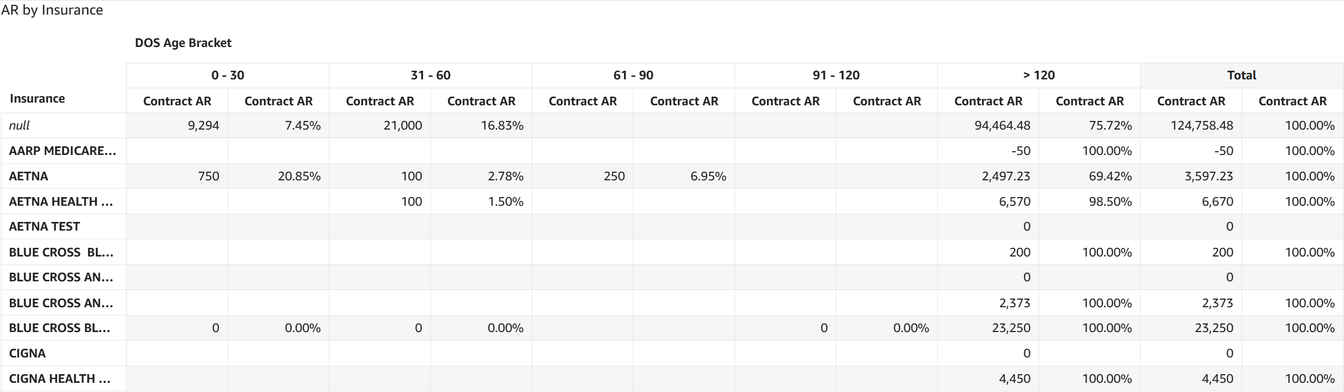1344x392 pixels.
Task: Select the "DOS Age Bracket" field label
Action: pos(183,43)
